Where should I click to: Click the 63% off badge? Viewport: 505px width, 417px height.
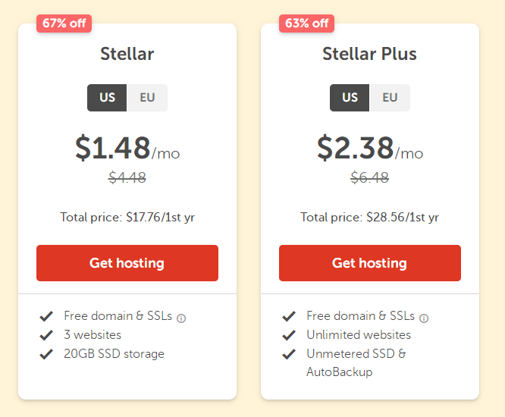(306, 24)
